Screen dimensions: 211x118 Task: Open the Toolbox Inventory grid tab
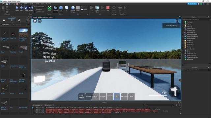pos(12,20)
